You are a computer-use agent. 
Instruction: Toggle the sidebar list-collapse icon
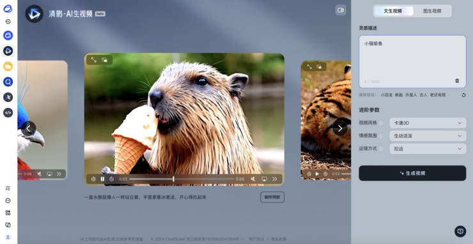coord(8,188)
